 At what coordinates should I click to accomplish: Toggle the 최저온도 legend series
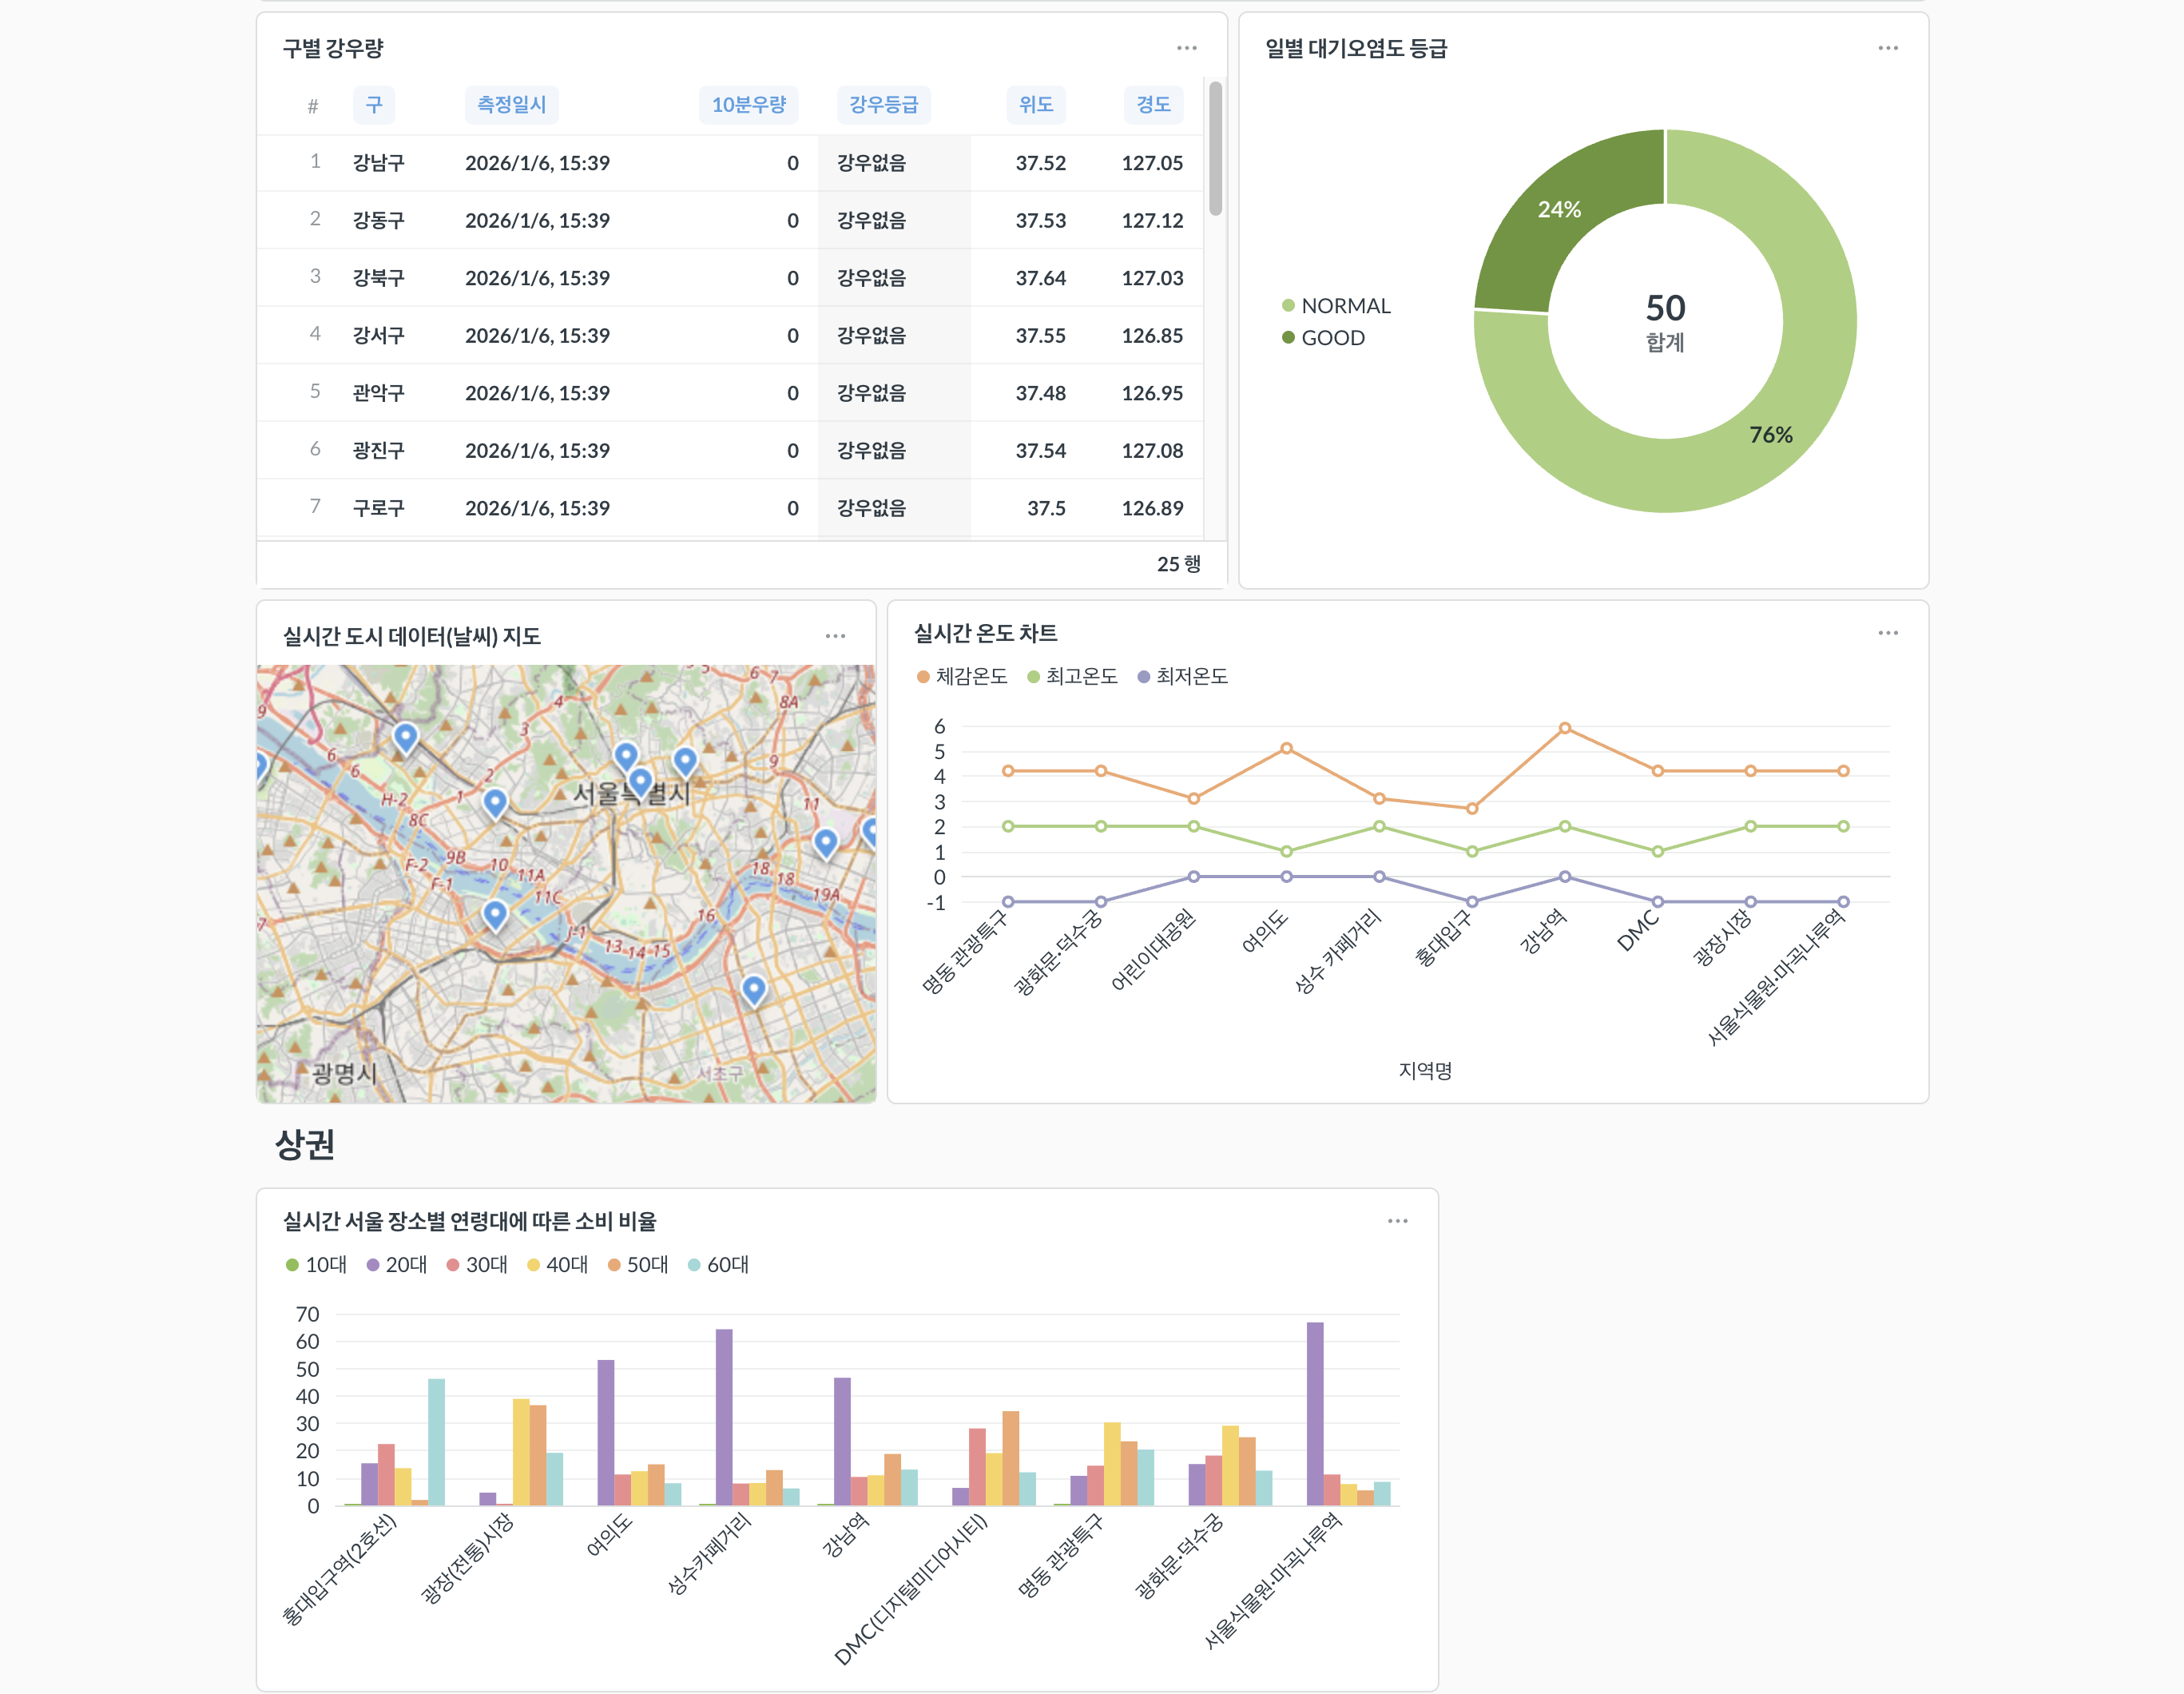(x=1182, y=677)
